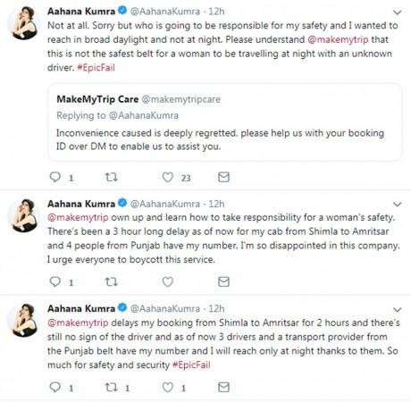Like the third tweet with 1 like
The image size is (411, 402).
coord(168,387)
